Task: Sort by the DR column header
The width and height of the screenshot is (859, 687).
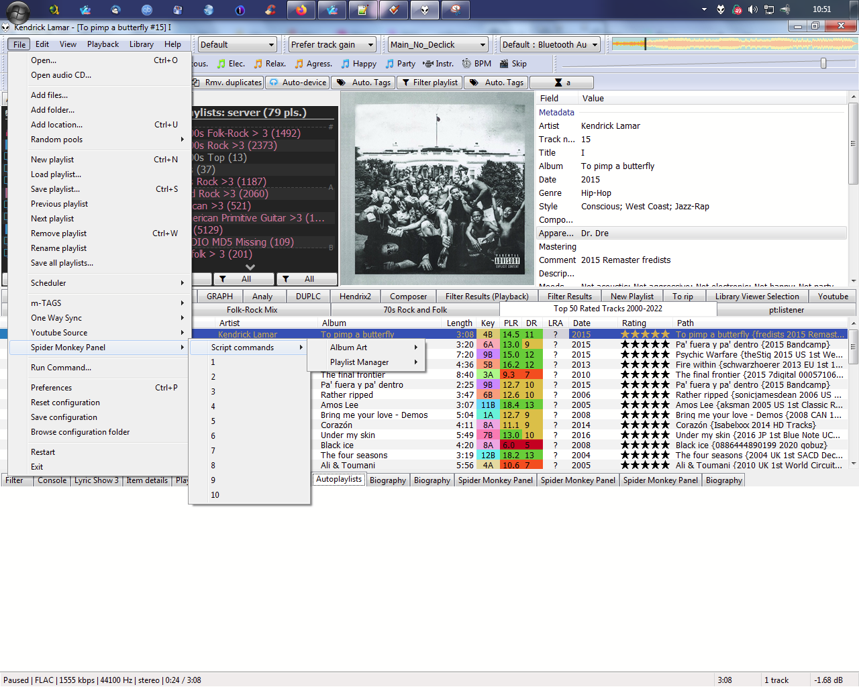Action: [x=532, y=323]
